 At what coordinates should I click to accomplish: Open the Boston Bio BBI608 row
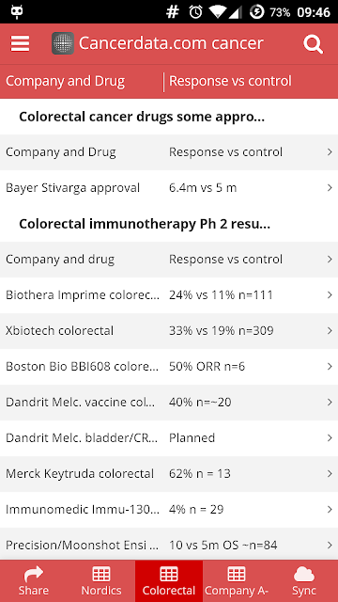(169, 367)
